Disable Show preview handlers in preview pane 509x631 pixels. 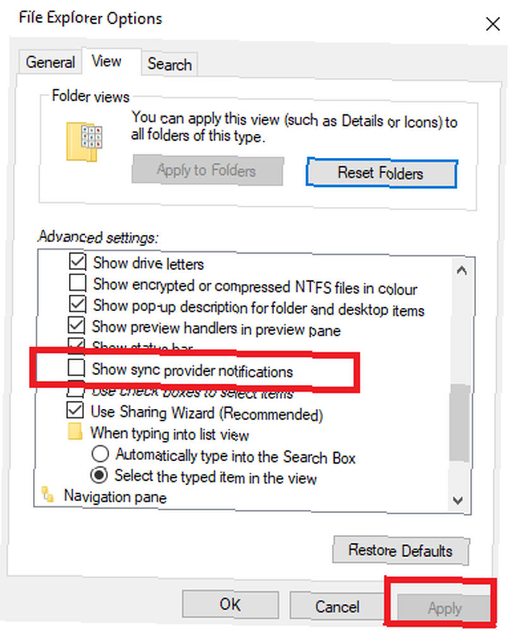click(x=76, y=325)
